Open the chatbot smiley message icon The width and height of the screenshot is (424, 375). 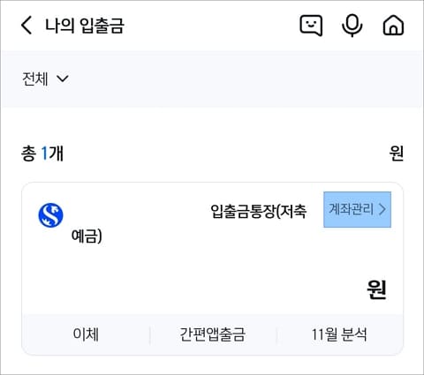311,26
